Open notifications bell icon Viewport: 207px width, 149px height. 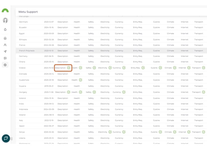point(5,29)
